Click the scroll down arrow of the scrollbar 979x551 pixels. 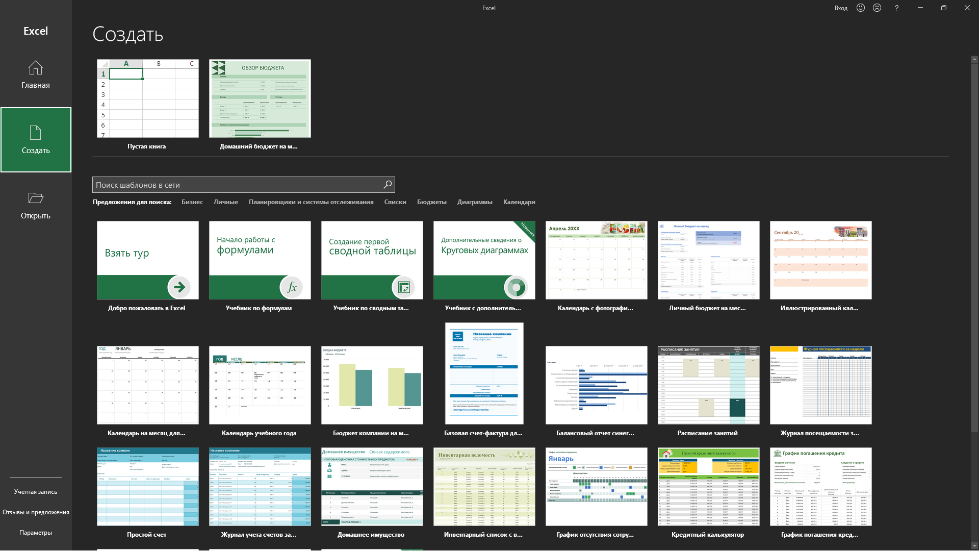(x=974, y=546)
